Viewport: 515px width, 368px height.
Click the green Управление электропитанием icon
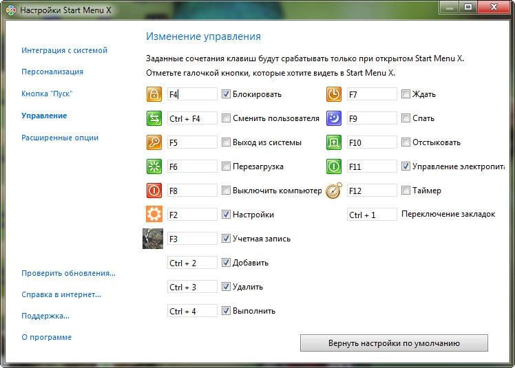coord(334,166)
